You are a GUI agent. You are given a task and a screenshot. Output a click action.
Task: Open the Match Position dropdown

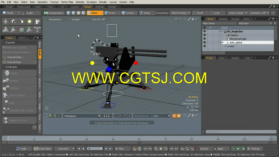pyautogui.click(x=180, y=13)
